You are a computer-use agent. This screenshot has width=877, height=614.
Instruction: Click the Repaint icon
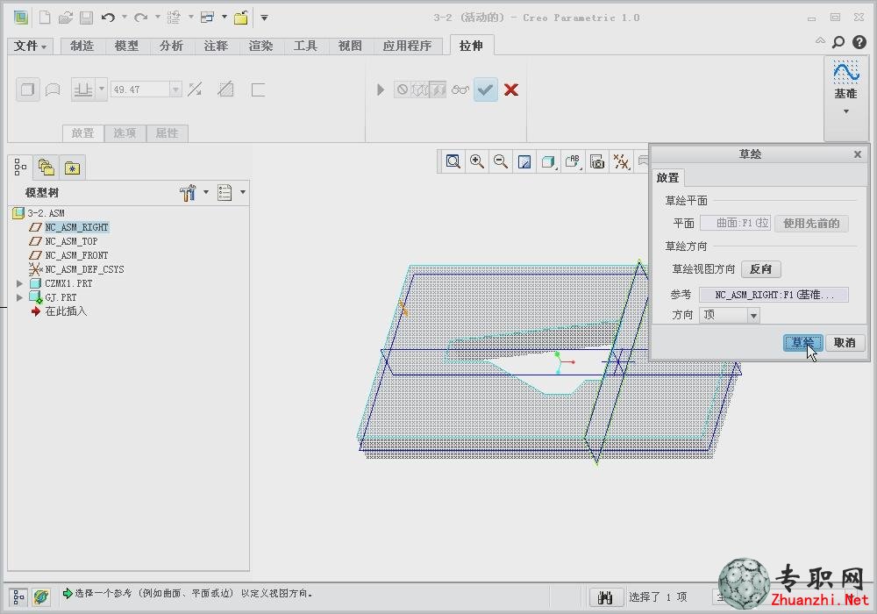click(x=524, y=162)
